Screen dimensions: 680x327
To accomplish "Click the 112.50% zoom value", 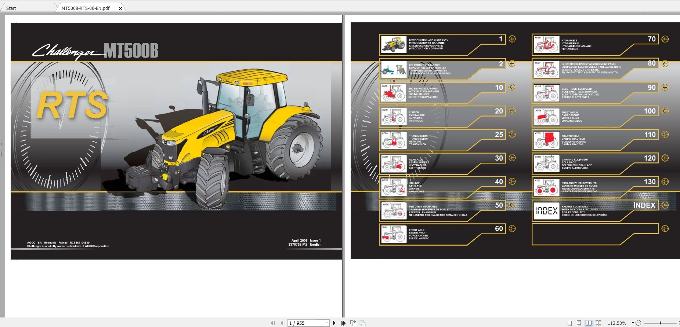I will pos(617,323).
